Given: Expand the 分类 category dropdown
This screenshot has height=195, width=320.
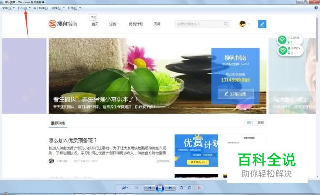Looking at the screenshot, I should [x=114, y=24].
